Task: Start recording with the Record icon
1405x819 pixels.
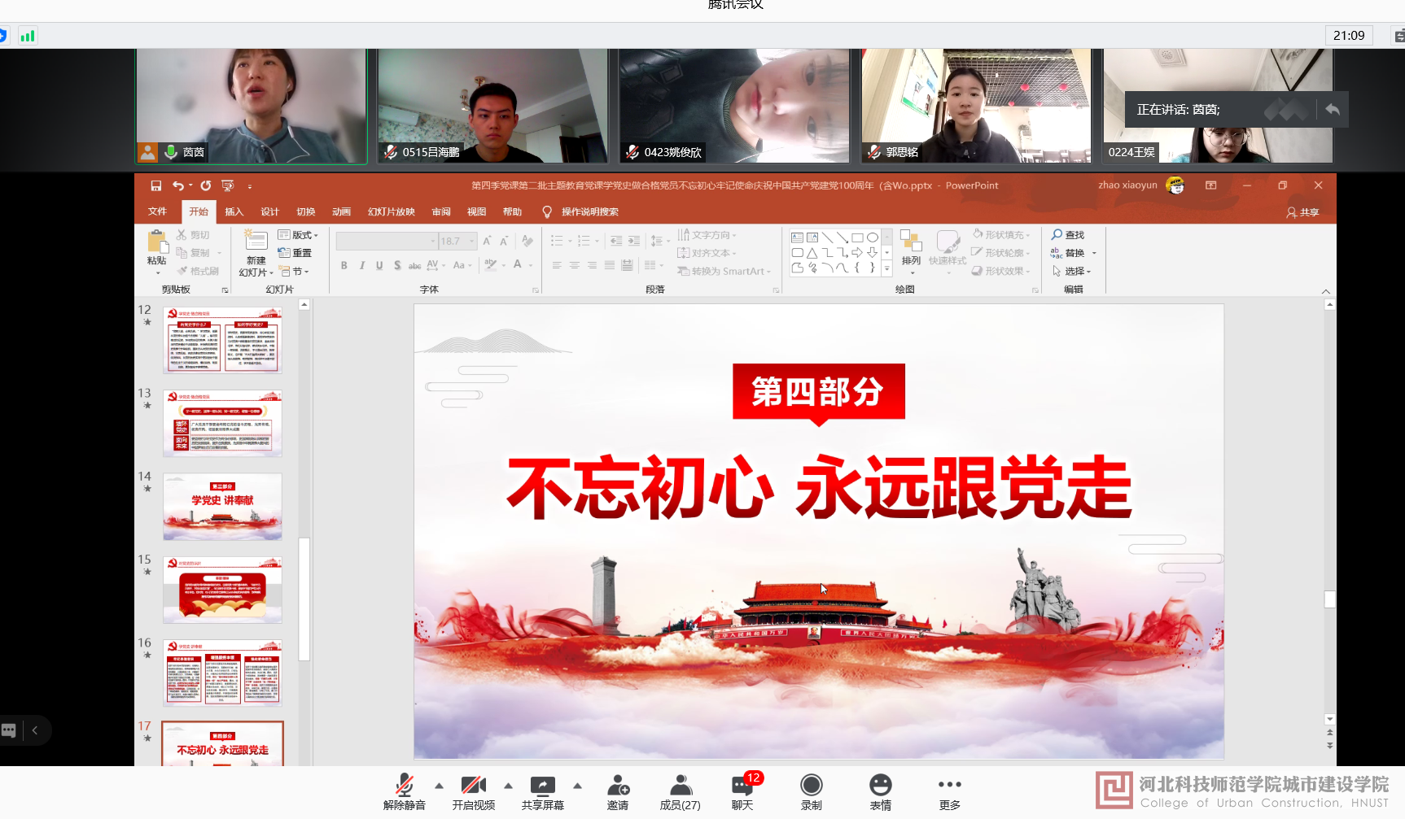Action: 811,786
